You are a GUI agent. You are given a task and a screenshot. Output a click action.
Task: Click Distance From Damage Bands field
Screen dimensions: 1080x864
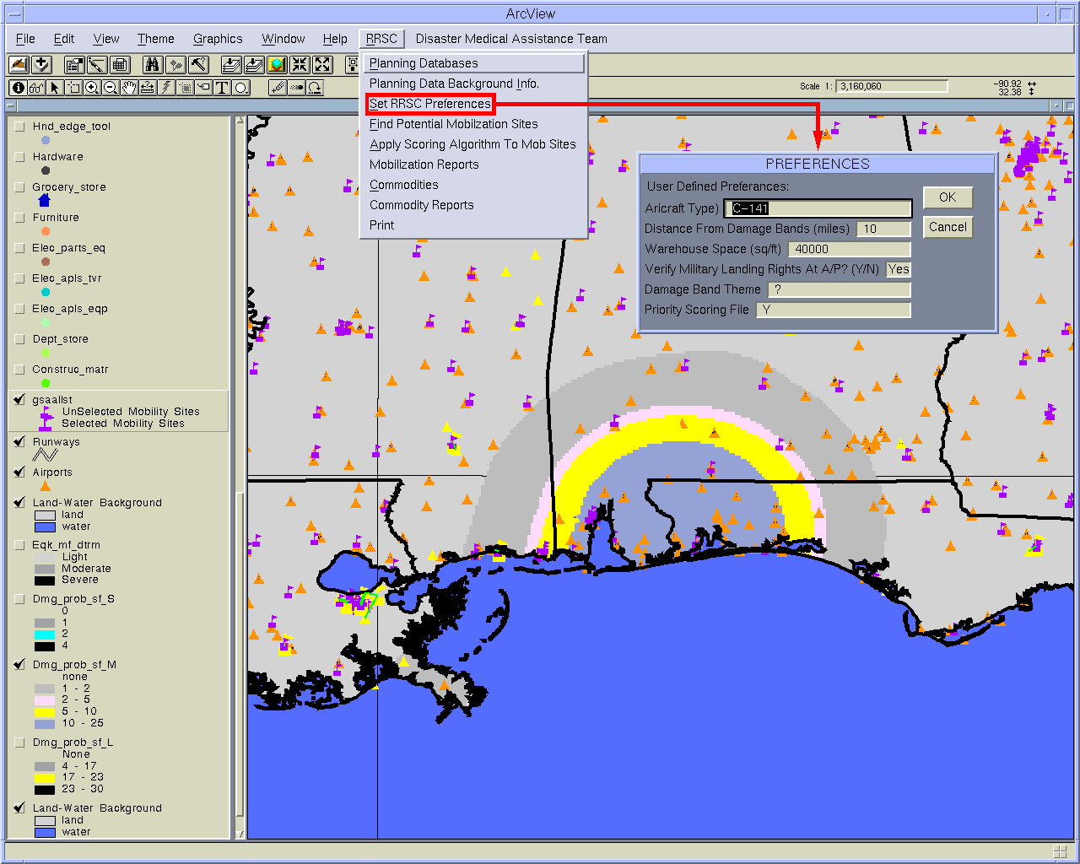tap(883, 229)
